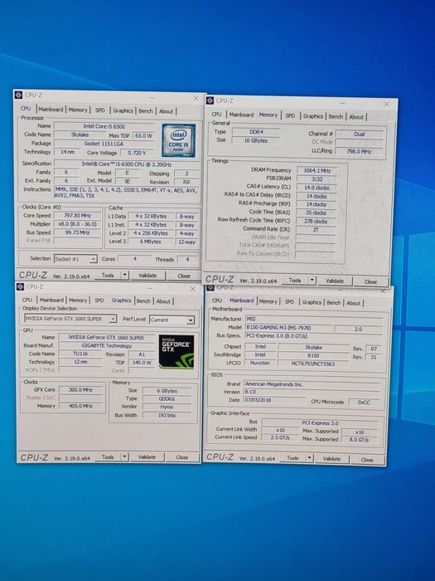Open Tools dropdown arrow in Mainboard window
This screenshot has height=581, width=435.
[309, 458]
